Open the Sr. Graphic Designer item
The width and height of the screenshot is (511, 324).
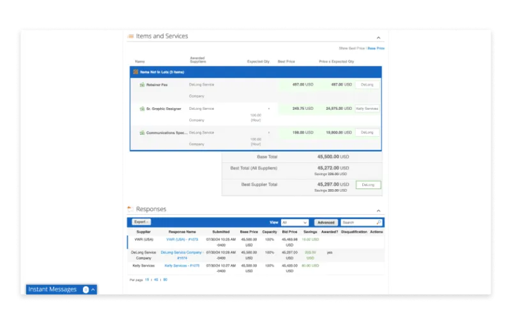coord(164,109)
